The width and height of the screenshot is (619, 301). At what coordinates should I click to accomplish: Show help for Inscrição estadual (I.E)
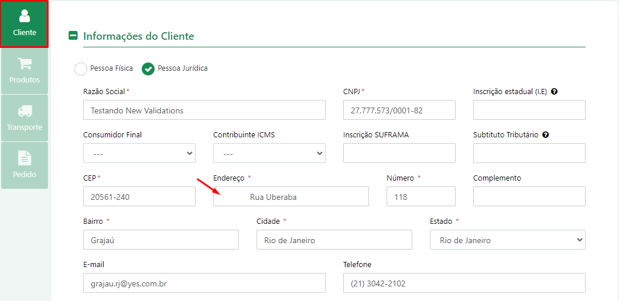(x=554, y=91)
